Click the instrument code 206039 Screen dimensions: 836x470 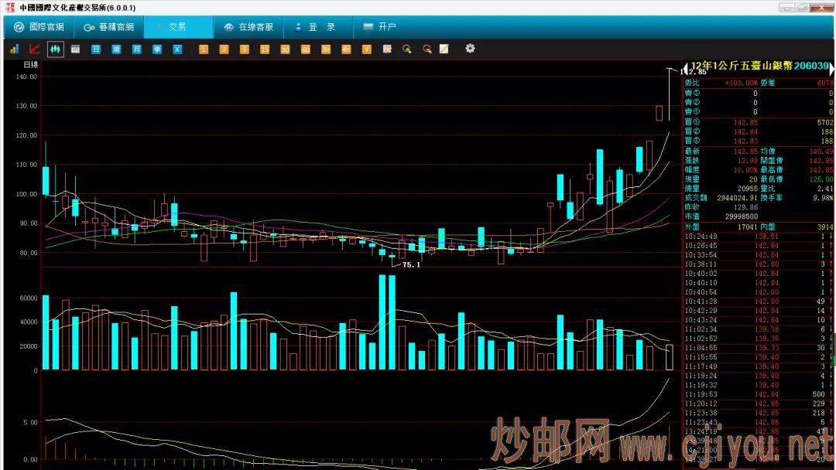tap(811, 66)
